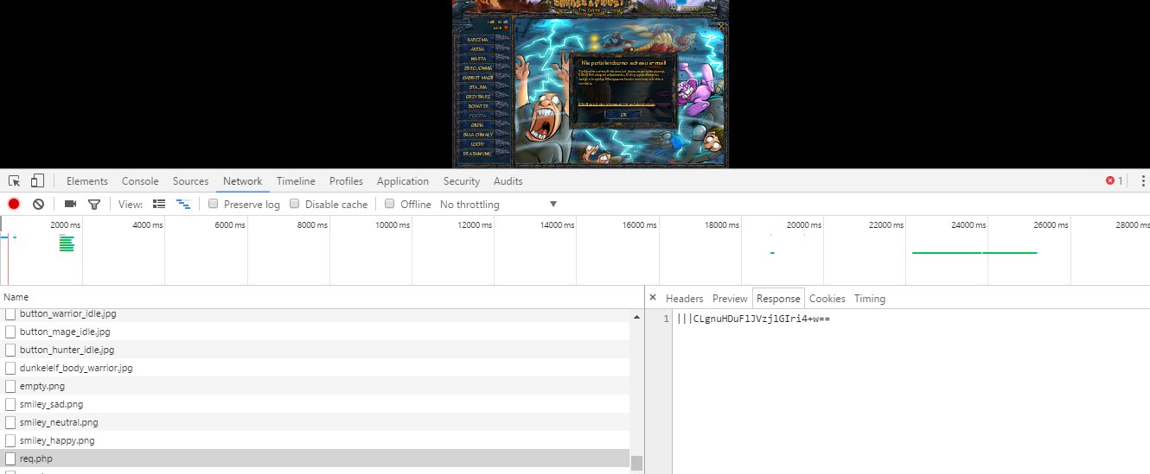
Task: Open the Elements panel tab
Action: pyautogui.click(x=87, y=181)
